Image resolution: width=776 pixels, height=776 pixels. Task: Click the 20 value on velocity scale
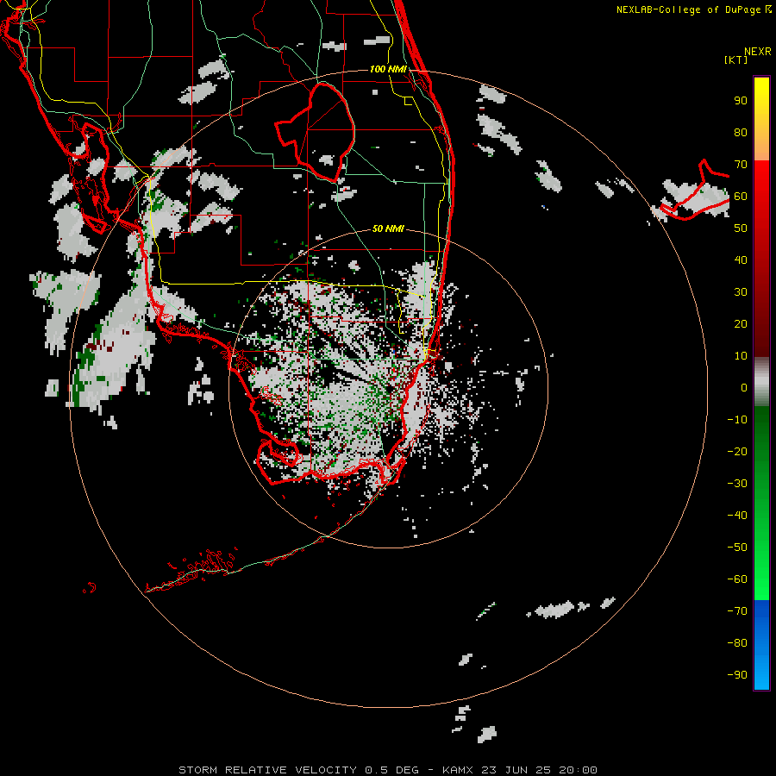741,324
